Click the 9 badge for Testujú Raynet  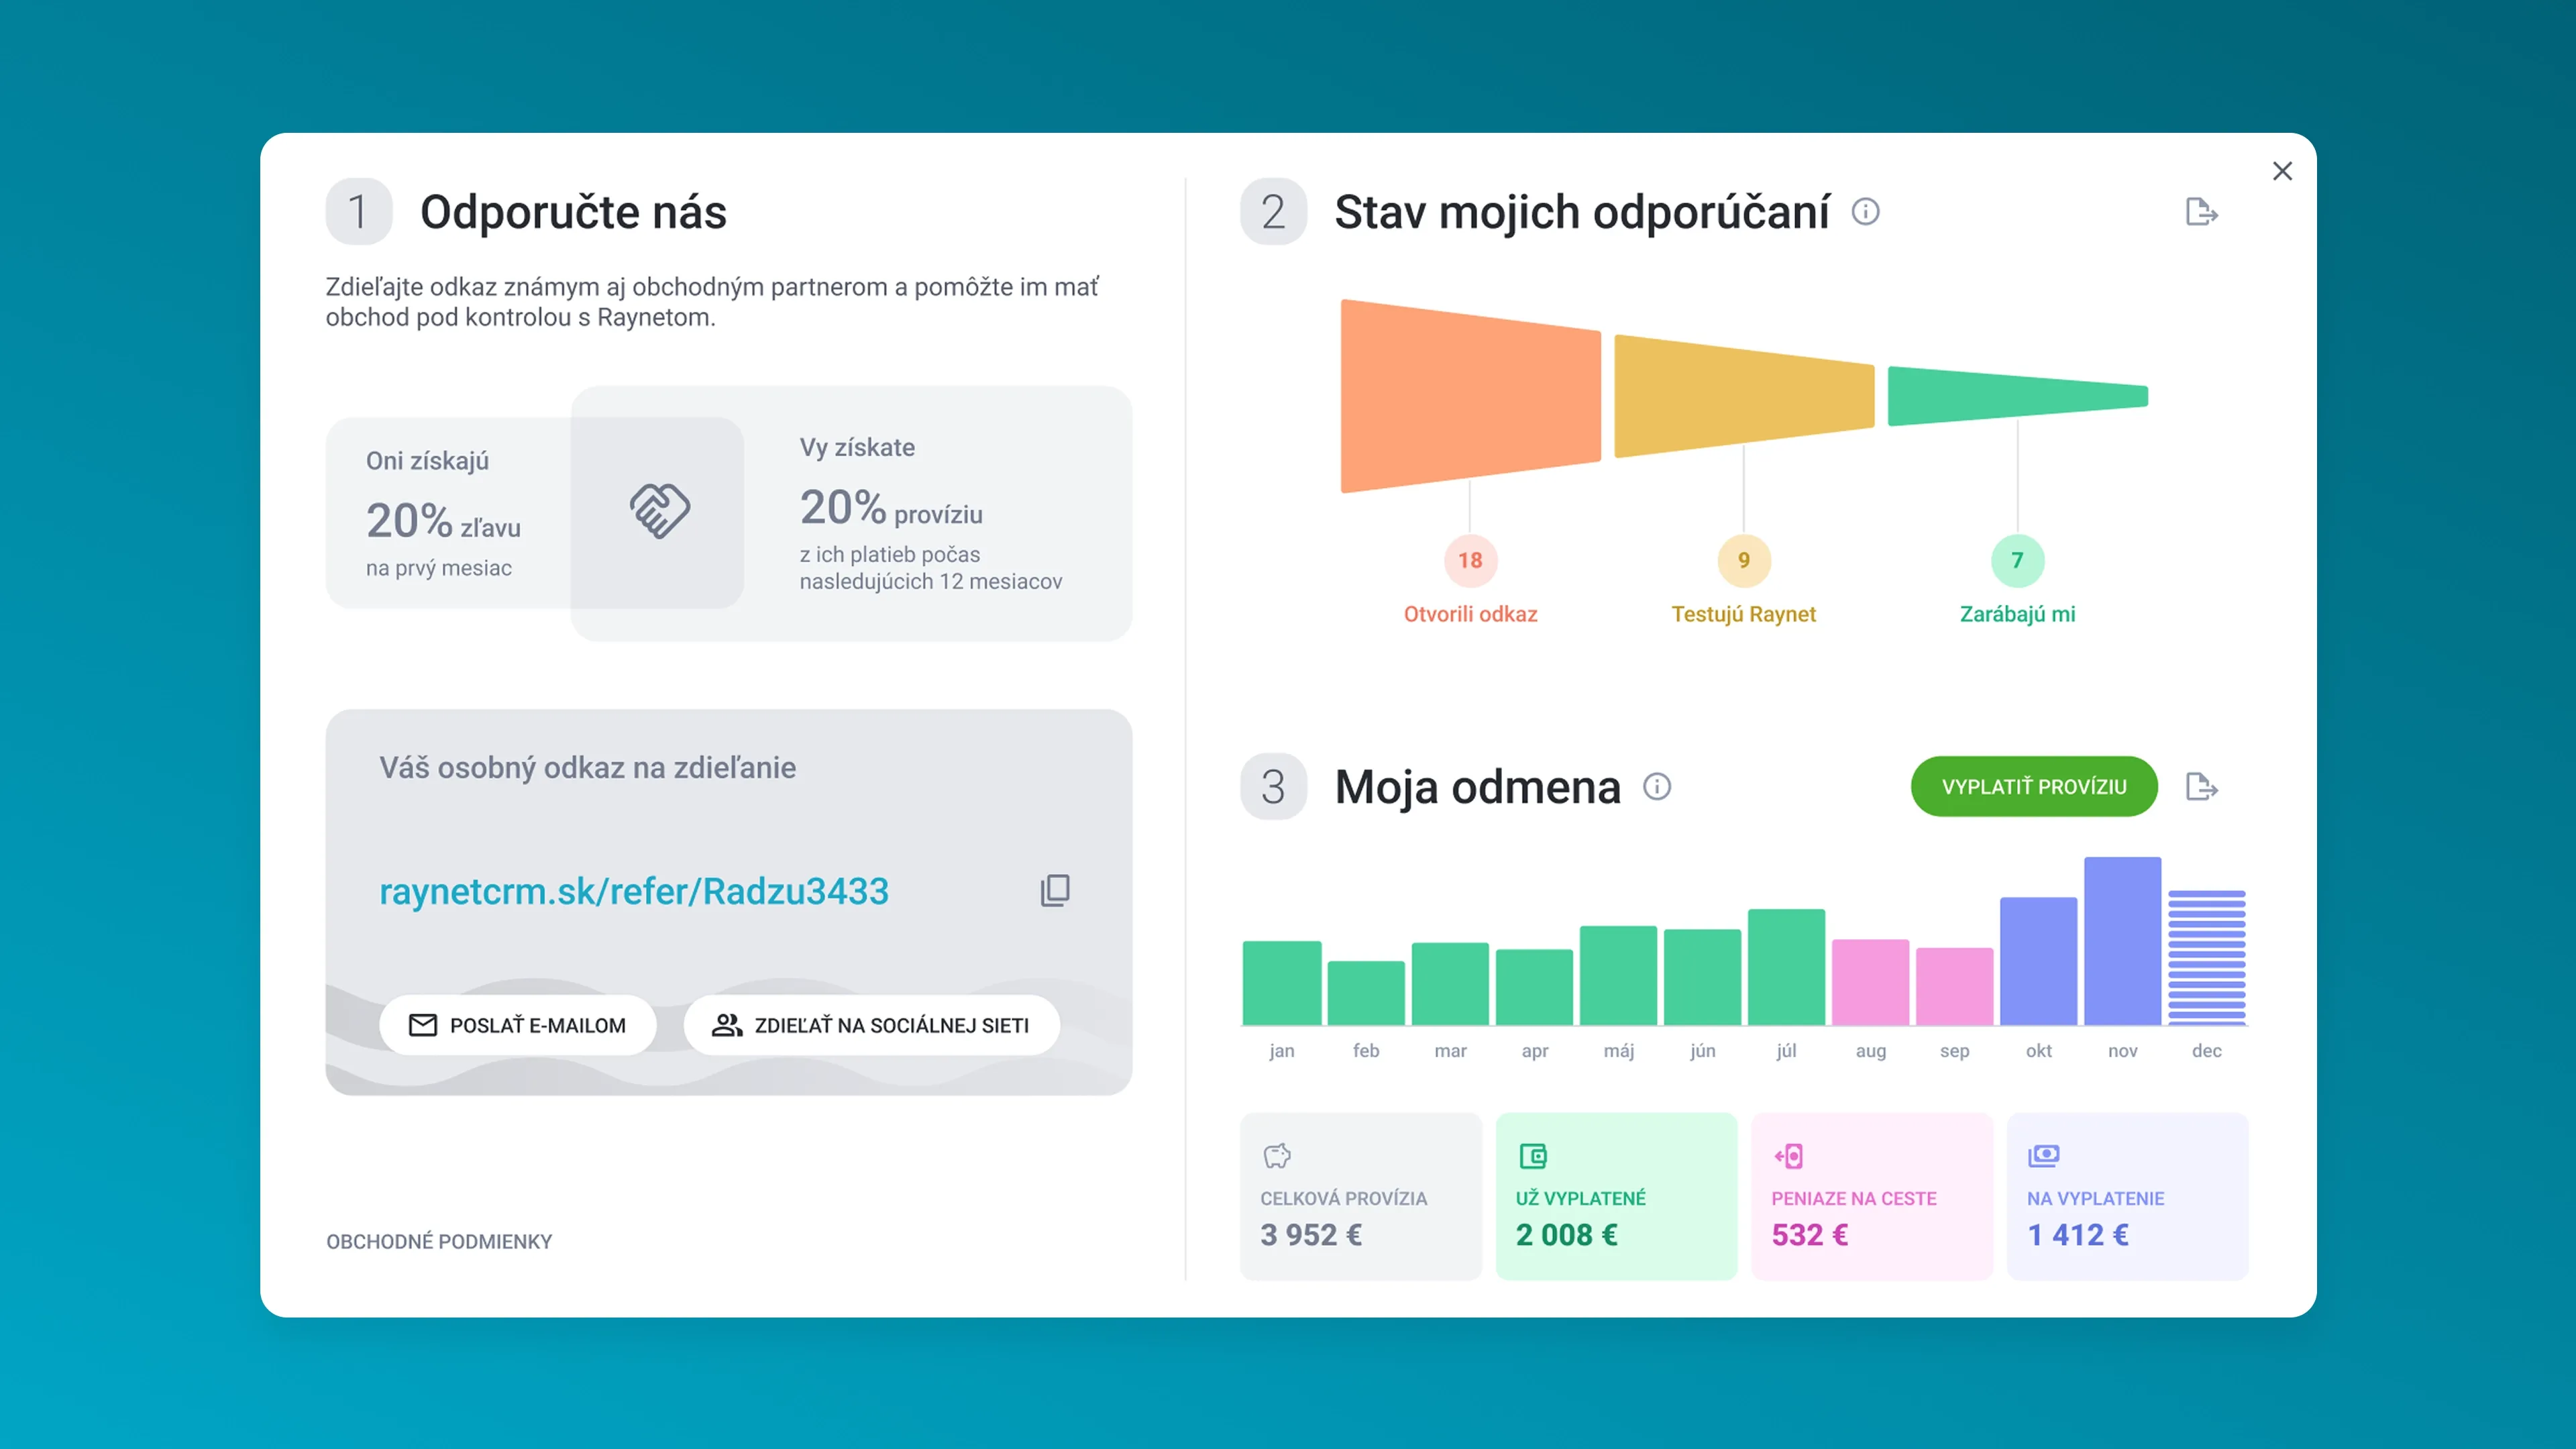pyautogui.click(x=1743, y=560)
